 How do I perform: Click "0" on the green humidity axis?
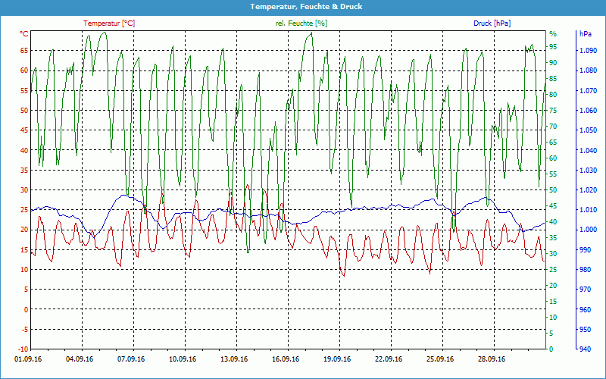551,349
